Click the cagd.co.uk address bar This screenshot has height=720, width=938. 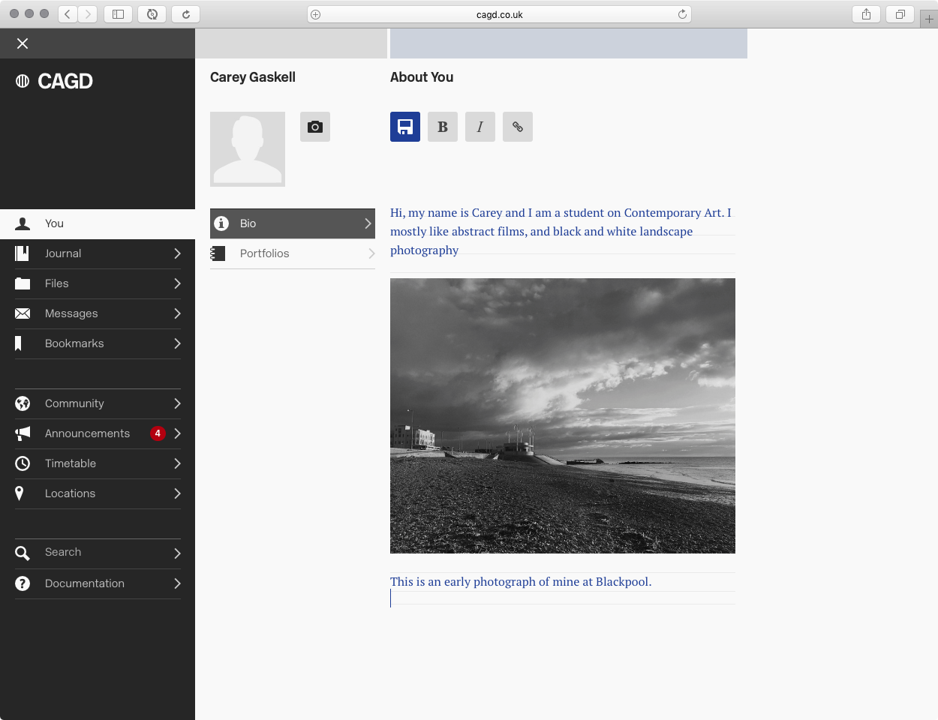(x=499, y=14)
